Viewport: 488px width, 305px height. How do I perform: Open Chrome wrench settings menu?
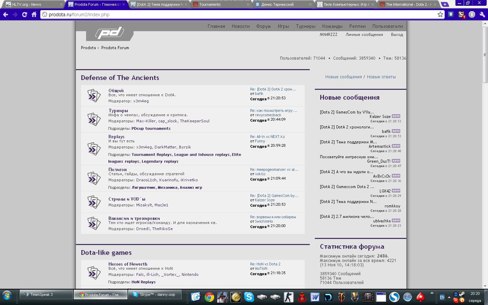[x=483, y=15]
